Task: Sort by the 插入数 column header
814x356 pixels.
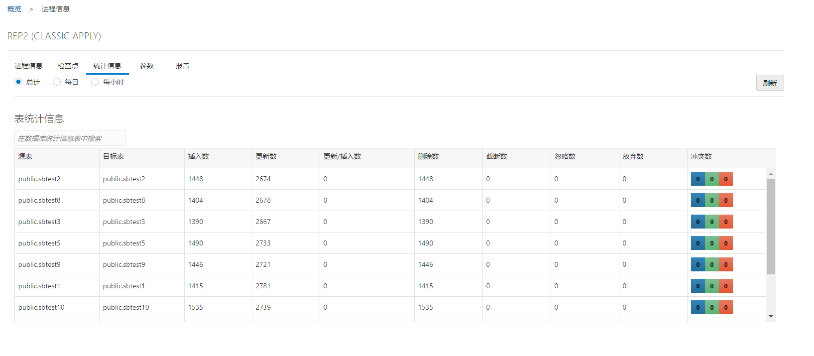Action: pyautogui.click(x=199, y=156)
